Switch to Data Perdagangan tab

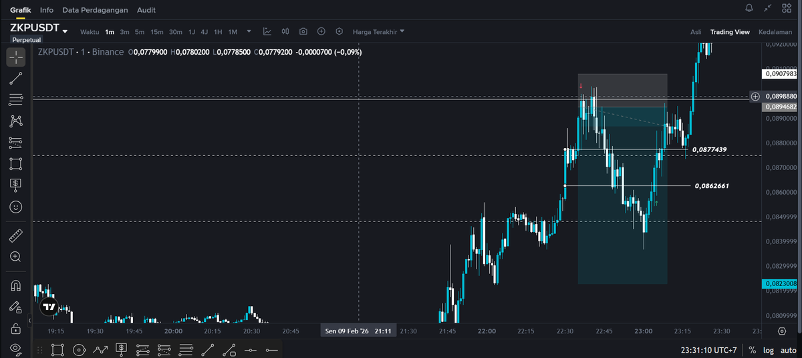96,10
